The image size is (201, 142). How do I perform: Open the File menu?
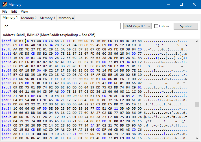point(5,12)
